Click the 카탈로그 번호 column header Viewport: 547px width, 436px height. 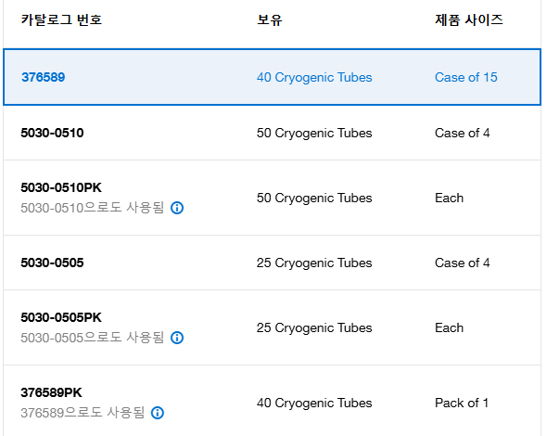click(x=61, y=19)
